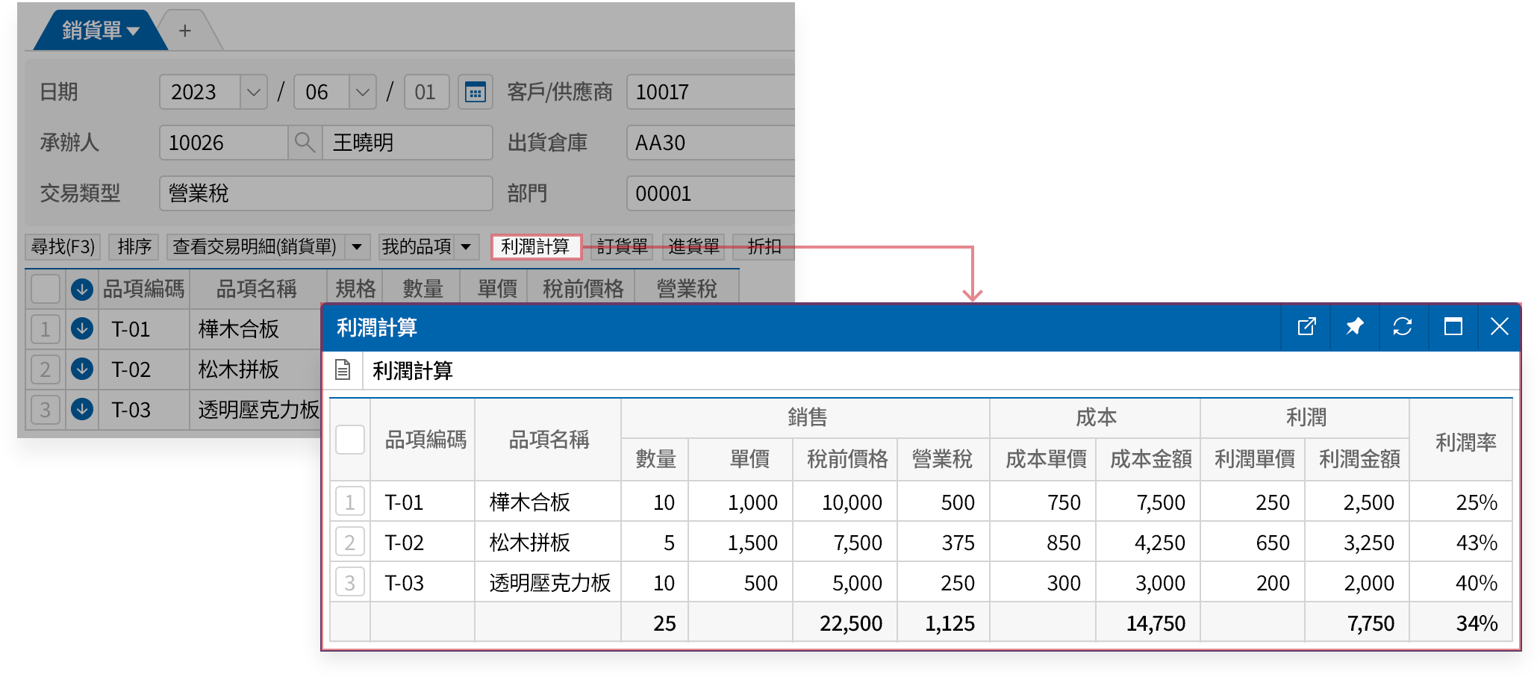The height and width of the screenshot is (677, 1540).
Task: Open 利潤計算 popup in a new window
Action: point(1306,327)
